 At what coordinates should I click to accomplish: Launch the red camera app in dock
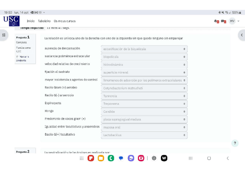(x=141, y=158)
